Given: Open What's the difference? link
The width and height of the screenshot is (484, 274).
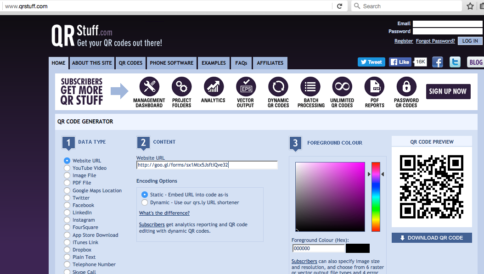Looking at the screenshot, I should [x=164, y=213].
